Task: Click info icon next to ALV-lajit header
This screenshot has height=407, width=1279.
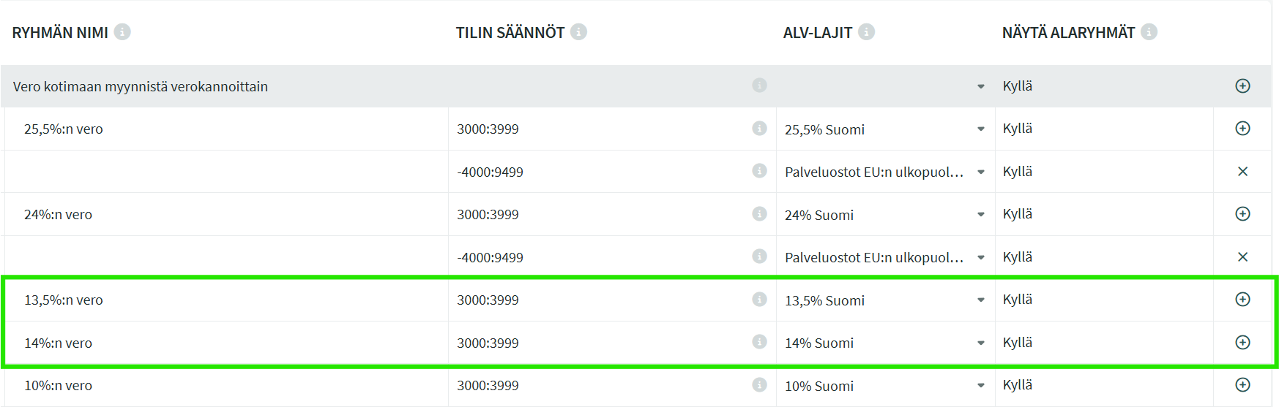Action: click(x=866, y=32)
